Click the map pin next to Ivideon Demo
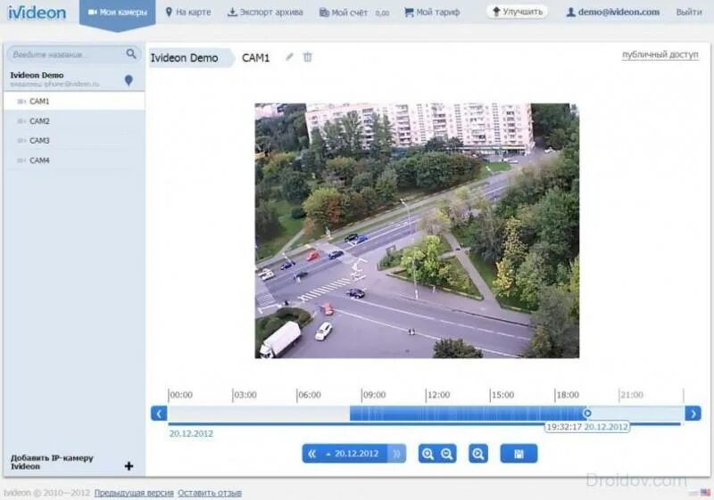The image size is (714, 500). pyautogui.click(x=129, y=80)
